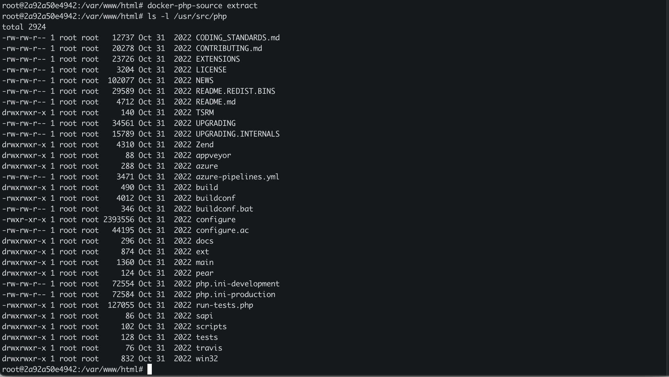Click the LICENSE filename
Image resolution: width=669 pixels, height=377 pixels.
pyautogui.click(x=211, y=70)
